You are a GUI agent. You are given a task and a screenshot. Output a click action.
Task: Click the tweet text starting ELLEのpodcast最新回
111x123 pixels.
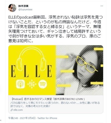[55, 29]
